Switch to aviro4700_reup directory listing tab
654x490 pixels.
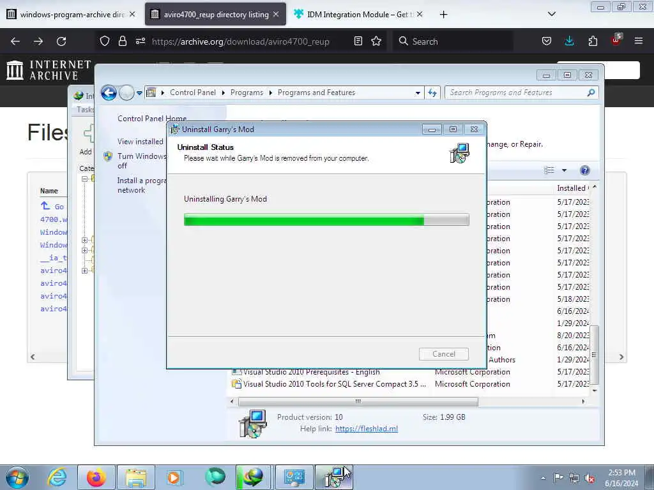tap(216, 15)
